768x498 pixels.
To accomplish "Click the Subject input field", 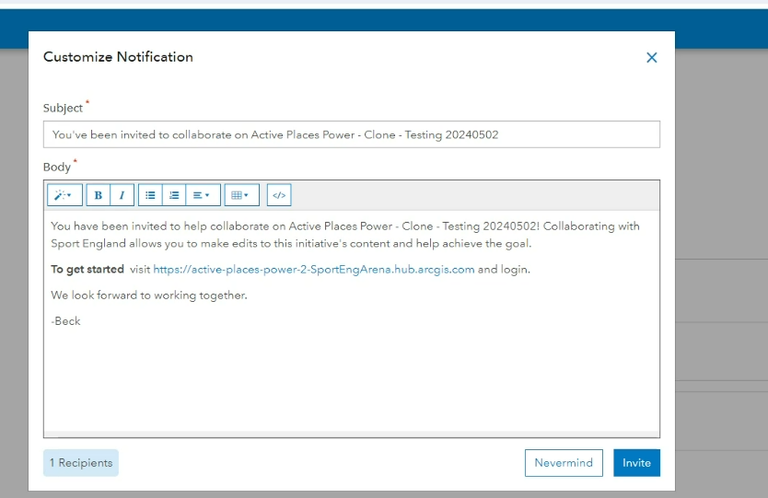I will pos(351,134).
